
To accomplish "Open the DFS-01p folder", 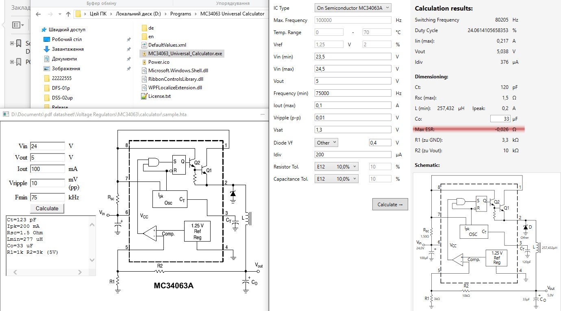I will (x=61, y=88).
